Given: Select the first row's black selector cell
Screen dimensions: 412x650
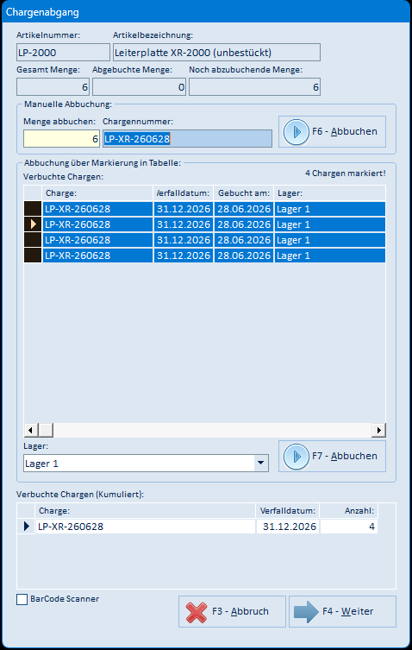Looking at the screenshot, I should pyautogui.click(x=33, y=209).
